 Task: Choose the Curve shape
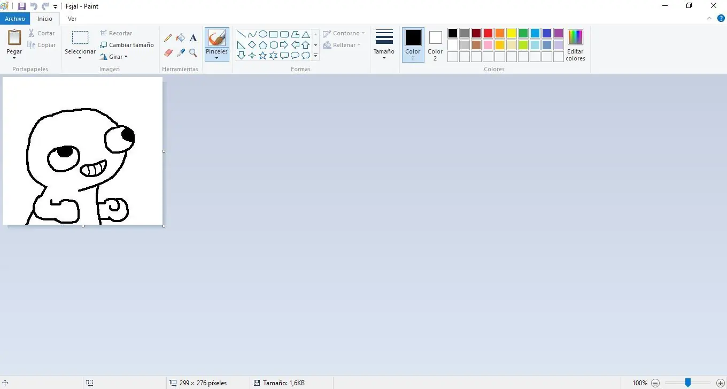(x=252, y=34)
